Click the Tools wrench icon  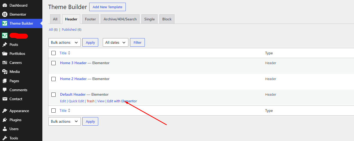click(x=5, y=138)
